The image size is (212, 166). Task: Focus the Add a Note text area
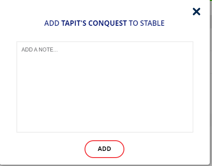[105, 87]
